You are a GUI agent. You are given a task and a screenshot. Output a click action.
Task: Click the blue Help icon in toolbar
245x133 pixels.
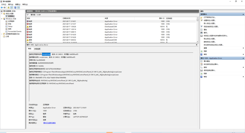pyautogui.click(x=15, y=8)
